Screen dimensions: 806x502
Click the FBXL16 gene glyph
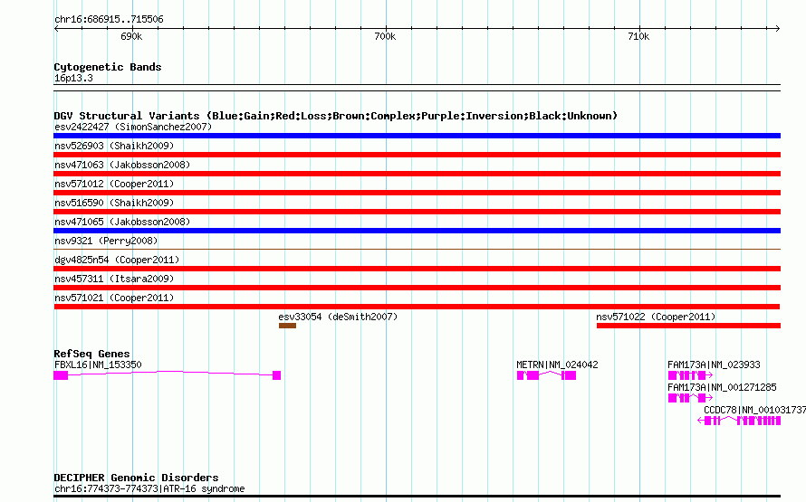[x=167, y=375]
